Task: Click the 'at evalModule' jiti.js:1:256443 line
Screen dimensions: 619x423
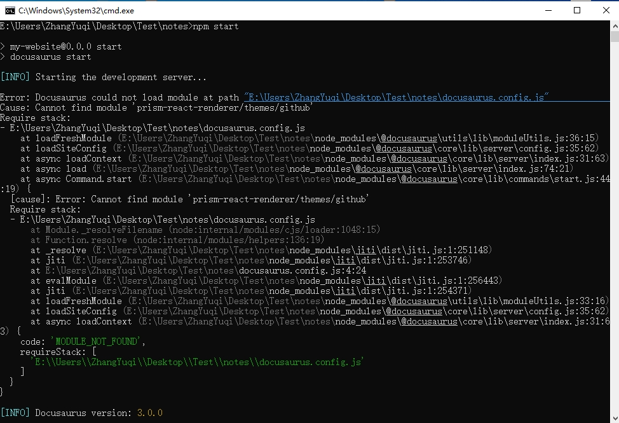Action: (x=266, y=281)
